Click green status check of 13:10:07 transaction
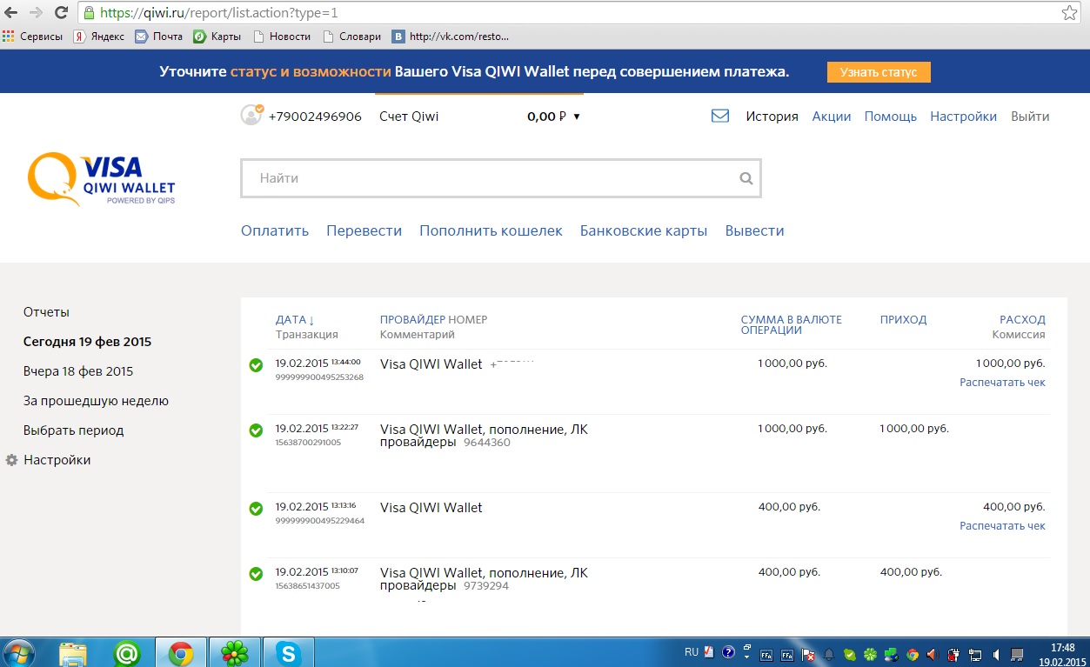The width and height of the screenshot is (1090, 667). pos(256,574)
